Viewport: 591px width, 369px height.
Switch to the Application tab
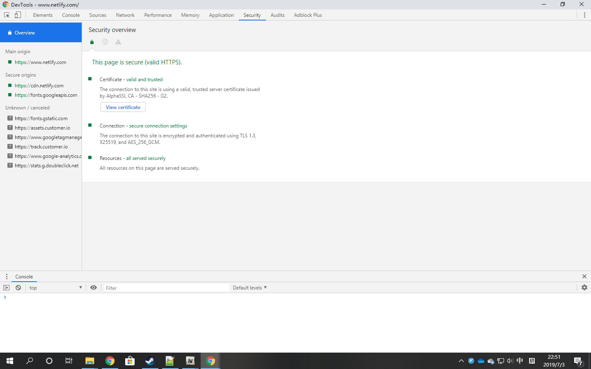coord(221,15)
